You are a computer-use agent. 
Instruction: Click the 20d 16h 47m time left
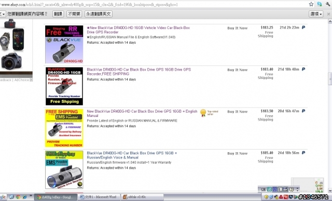point(288,111)
